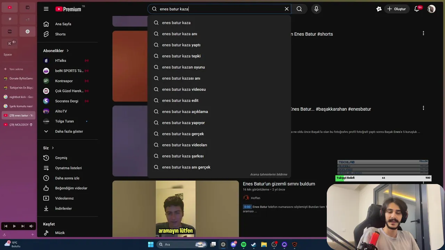Switch to '(29) MOLODOY' YouTube tab
This screenshot has width=445, height=250.
click(x=18, y=125)
